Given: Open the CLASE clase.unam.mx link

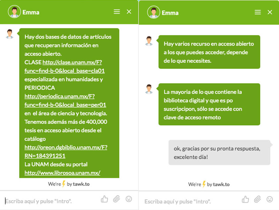Looking at the screenshot, I should [x=65, y=66].
